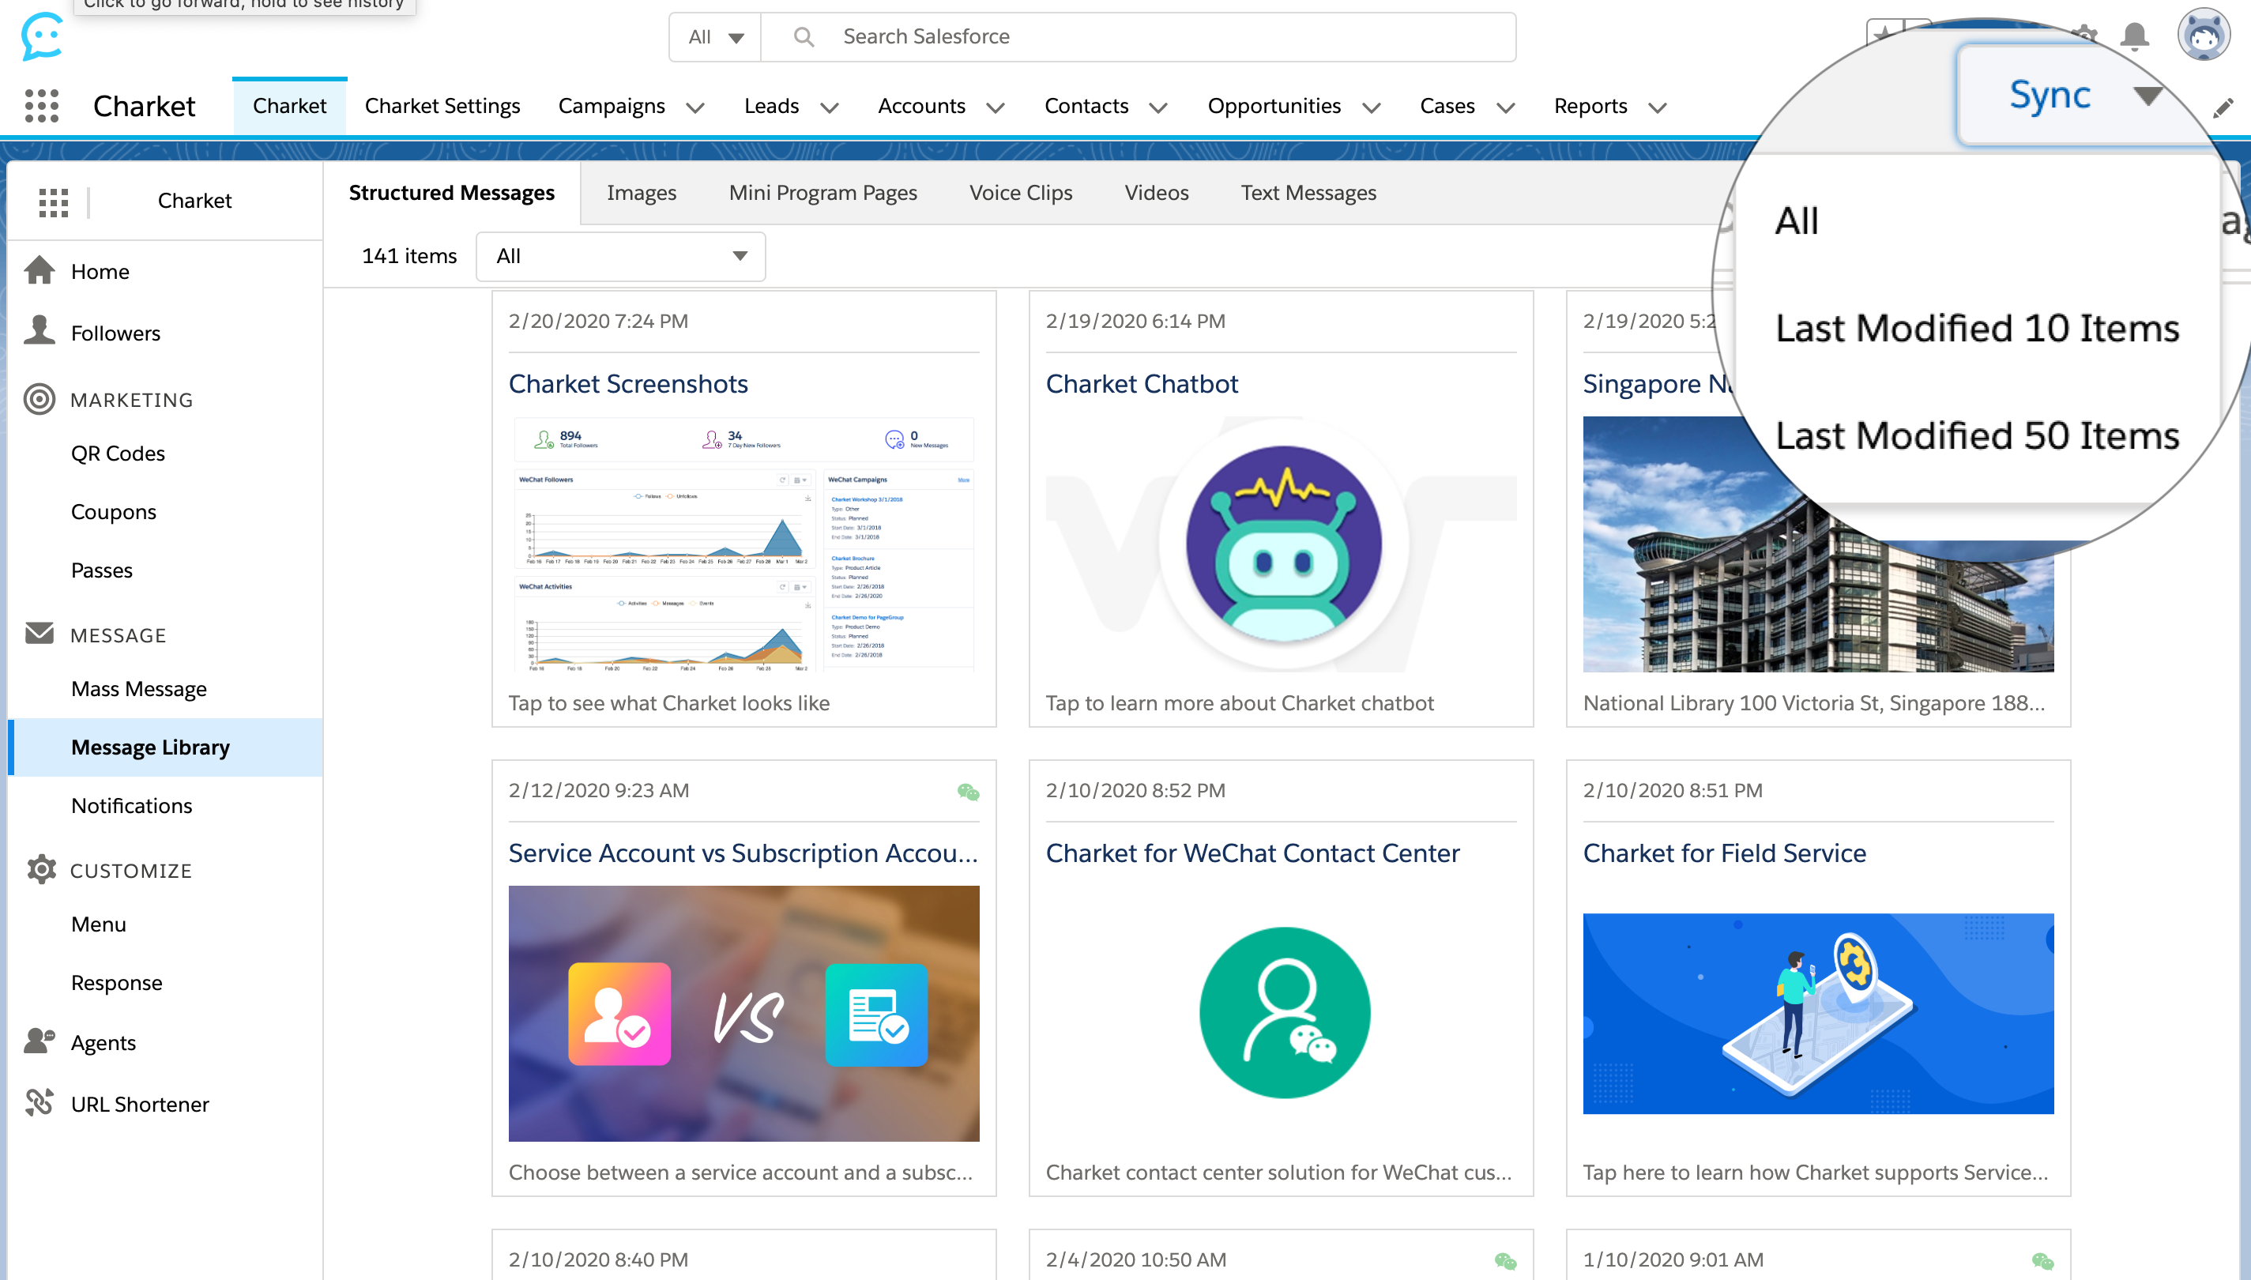Click the WeChat Contact Center green thumbnail
The height and width of the screenshot is (1280, 2251).
[1284, 1013]
